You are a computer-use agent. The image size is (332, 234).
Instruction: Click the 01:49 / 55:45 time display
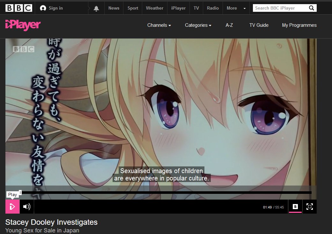[x=273, y=207]
